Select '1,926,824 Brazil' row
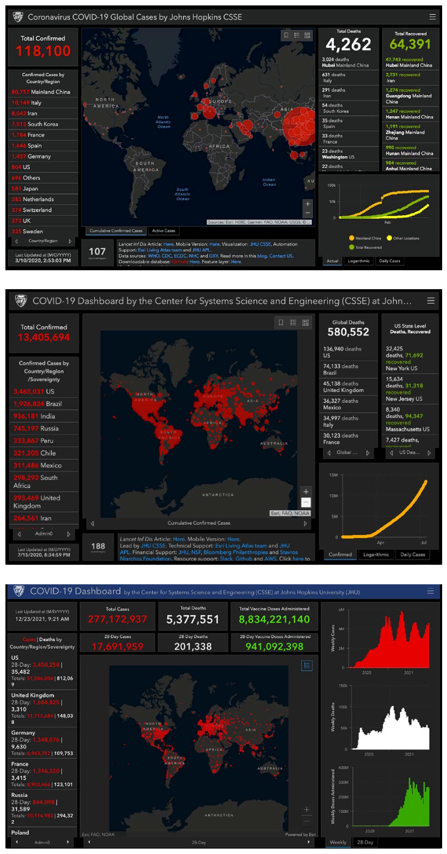 [44, 404]
